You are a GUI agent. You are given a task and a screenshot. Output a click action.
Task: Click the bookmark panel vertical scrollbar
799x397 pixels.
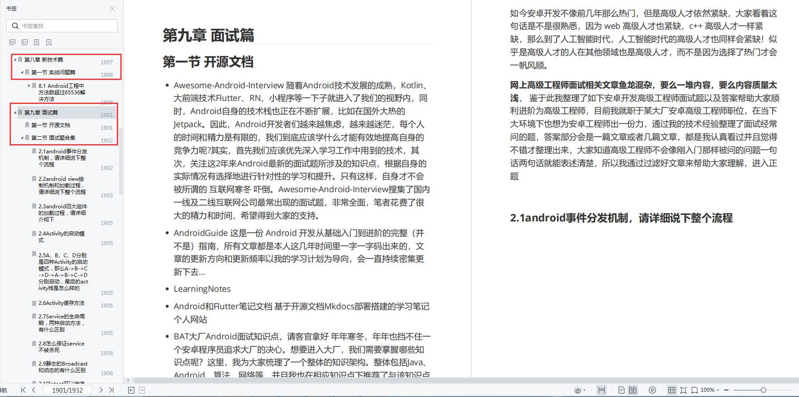[121, 161]
